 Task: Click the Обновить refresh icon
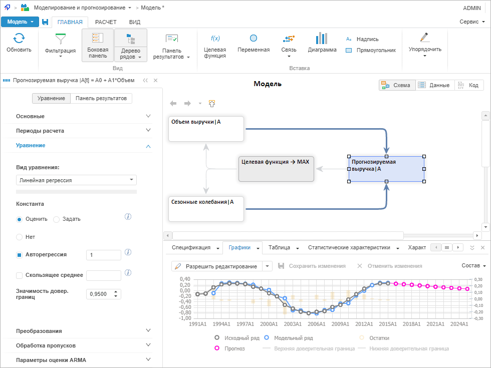tap(19, 39)
